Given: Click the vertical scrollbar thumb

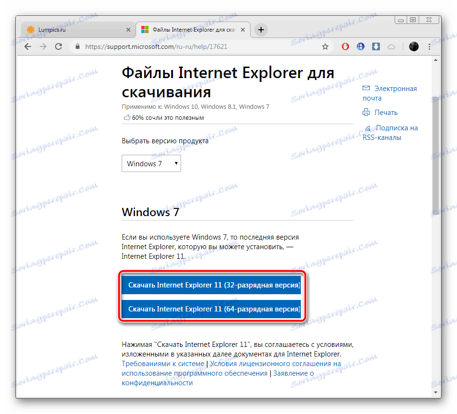Looking at the screenshot, I should [x=435, y=155].
